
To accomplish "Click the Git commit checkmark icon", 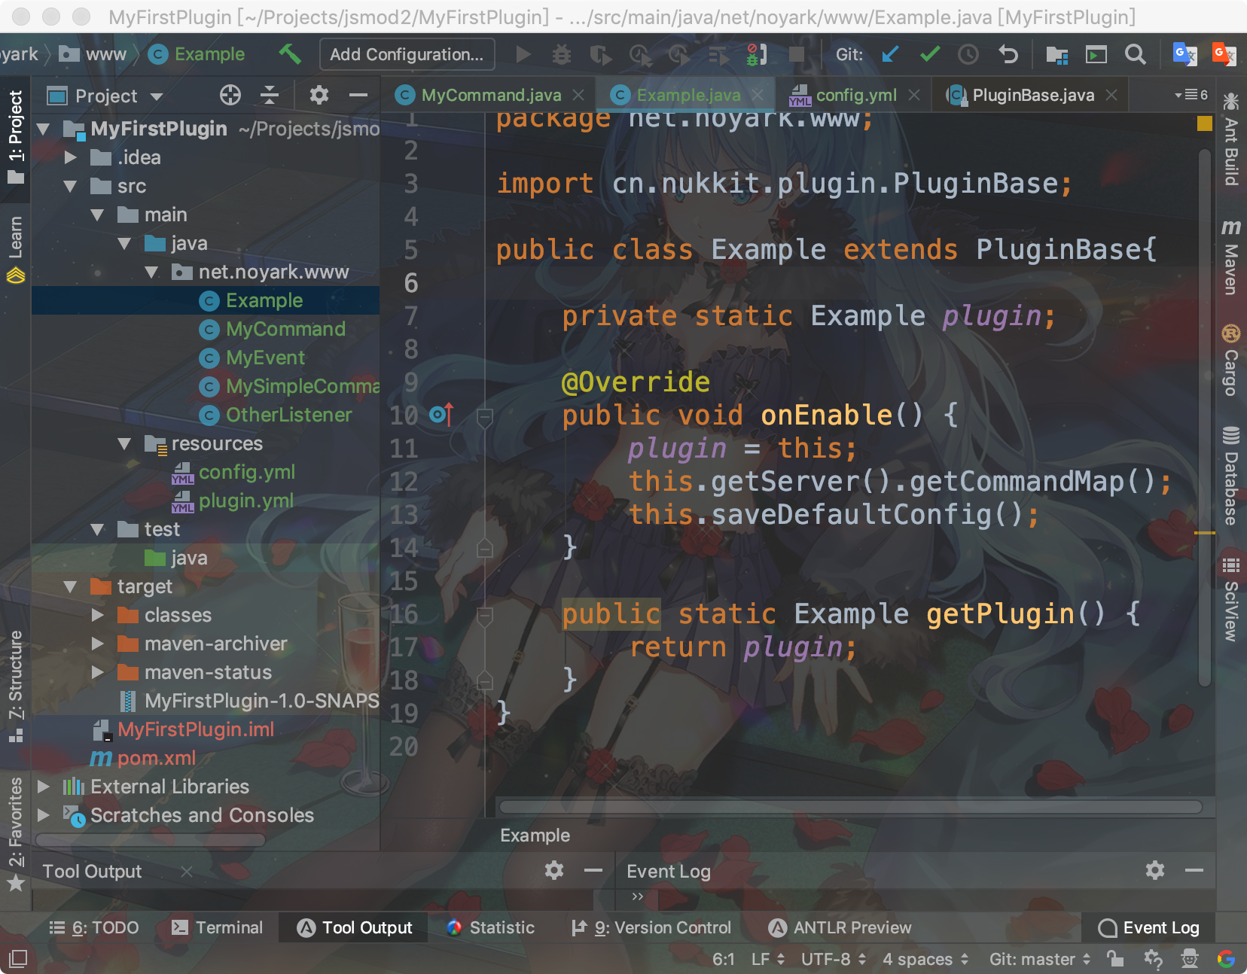I will click(930, 54).
